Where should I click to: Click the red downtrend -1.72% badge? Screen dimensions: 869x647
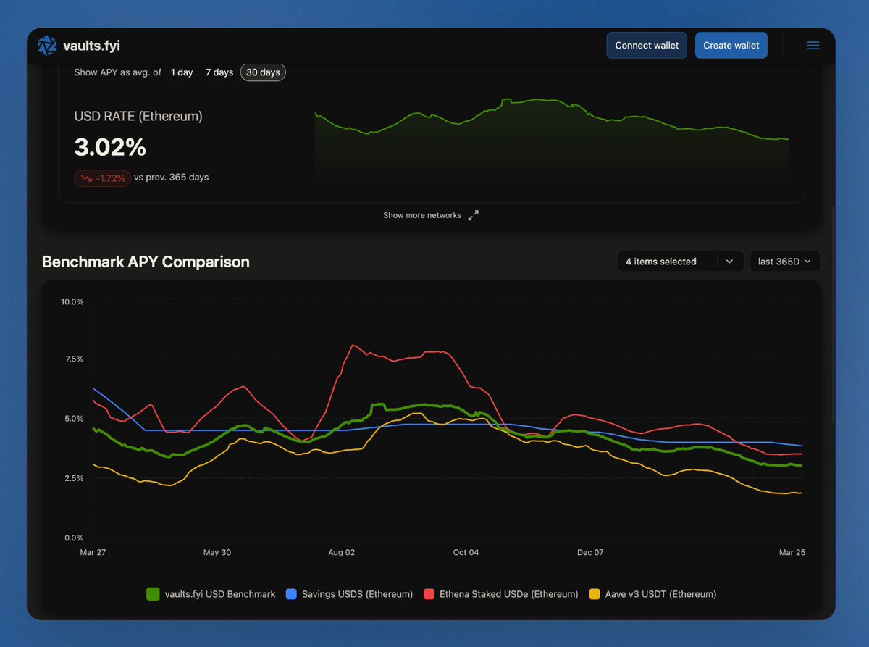pos(102,178)
